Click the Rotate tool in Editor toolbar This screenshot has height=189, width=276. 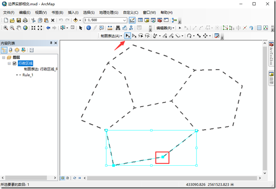251,28
